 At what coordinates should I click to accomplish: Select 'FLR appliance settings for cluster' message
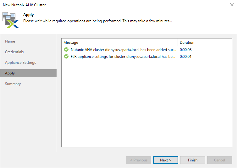(x=123, y=57)
